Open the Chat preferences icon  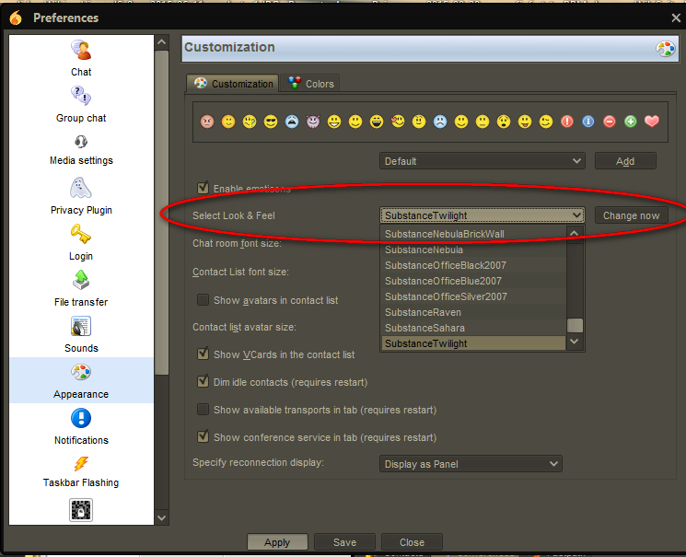point(81,51)
